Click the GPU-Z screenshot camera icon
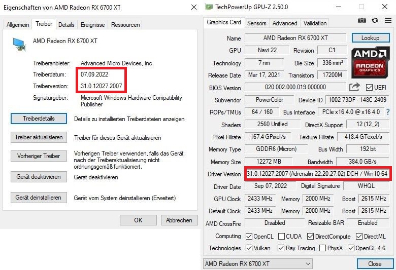 [361, 20]
